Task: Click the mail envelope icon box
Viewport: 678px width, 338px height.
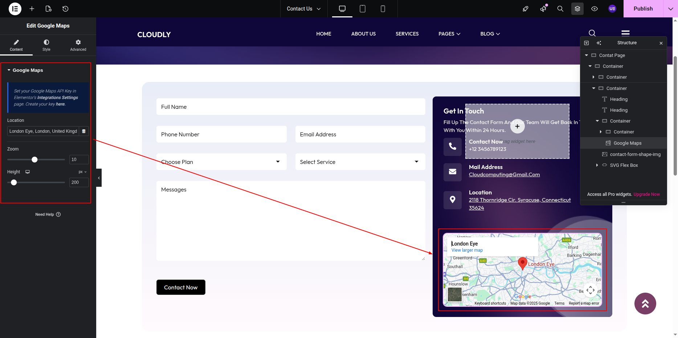Action: [453, 172]
